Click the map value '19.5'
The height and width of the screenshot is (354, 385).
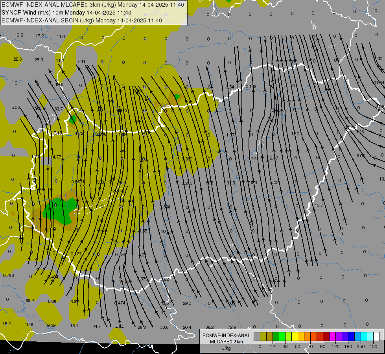click(19, 35)
